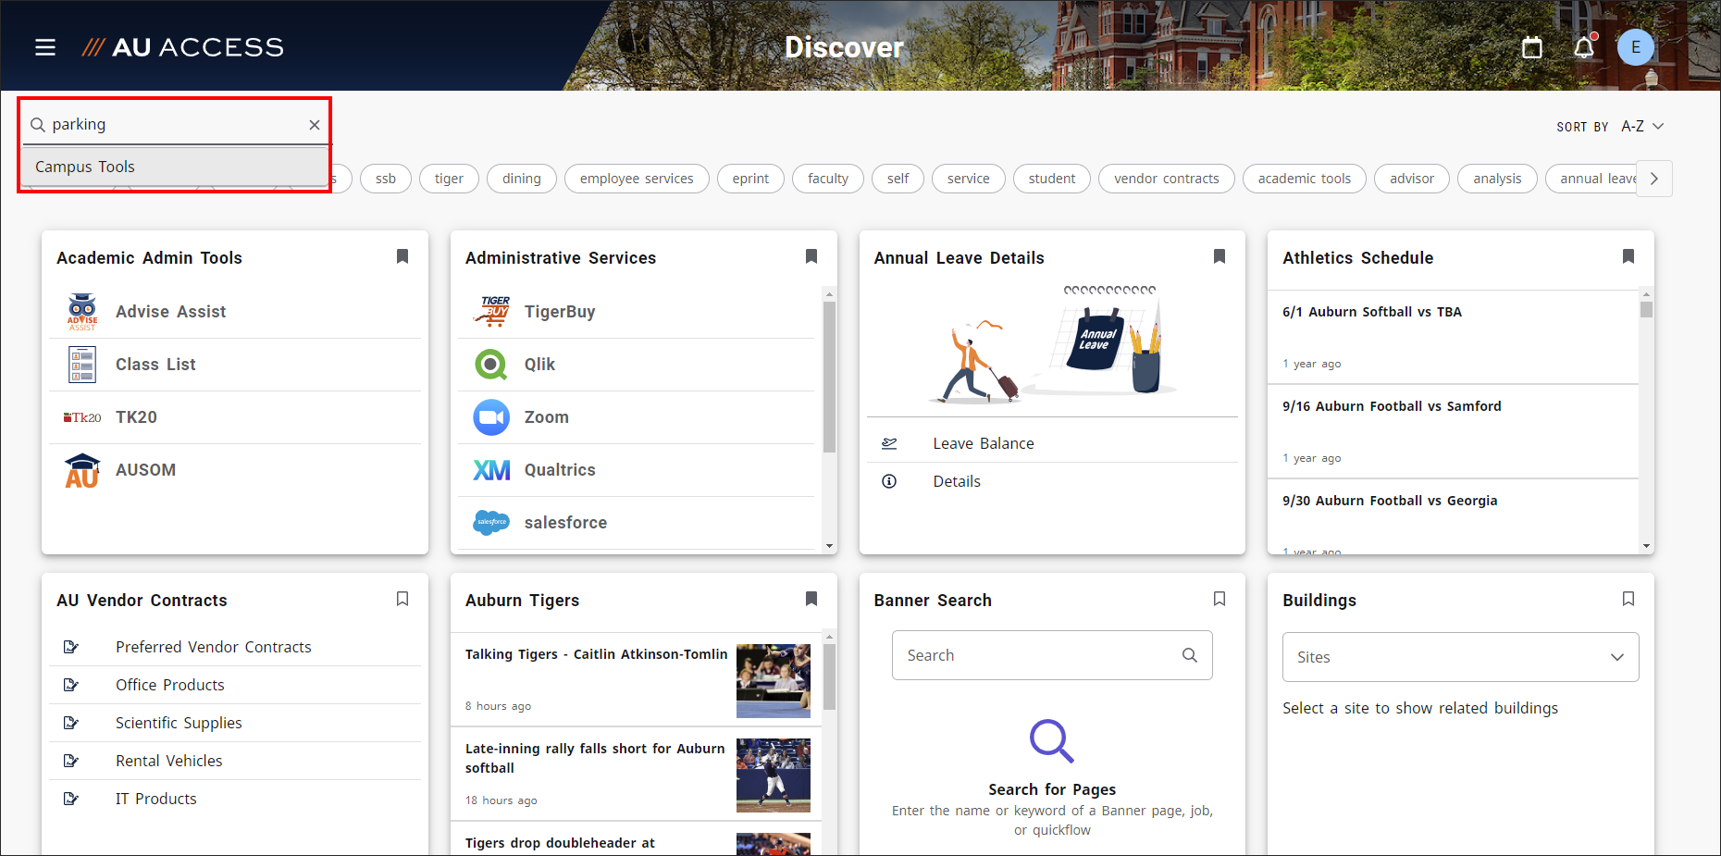Click the Details info icon
Viewport: 1721px width, 856px height.
889,481
